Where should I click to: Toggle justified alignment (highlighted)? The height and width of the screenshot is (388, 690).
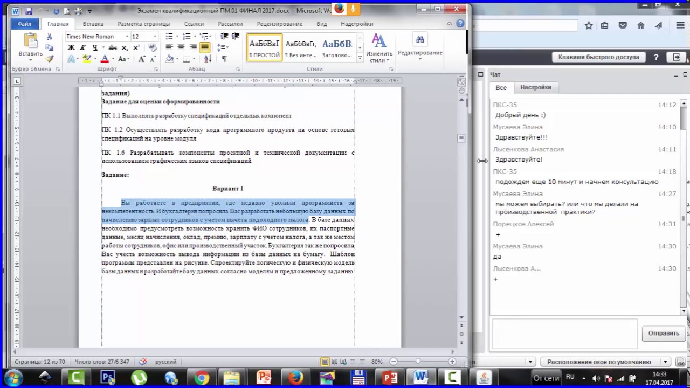pyautogui.click(x=205, y=47)
